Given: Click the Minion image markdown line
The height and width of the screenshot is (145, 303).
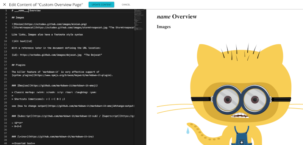Looking at the screenshot, I should [49, 24].
